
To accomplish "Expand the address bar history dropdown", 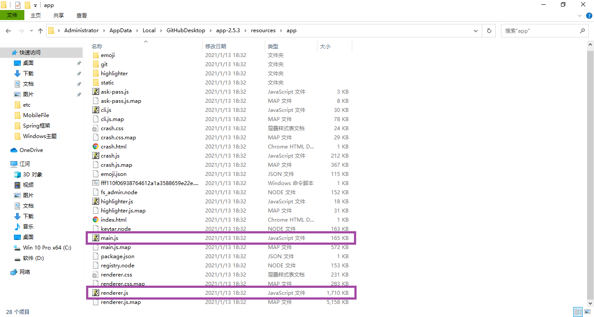I will click(475, 30).
